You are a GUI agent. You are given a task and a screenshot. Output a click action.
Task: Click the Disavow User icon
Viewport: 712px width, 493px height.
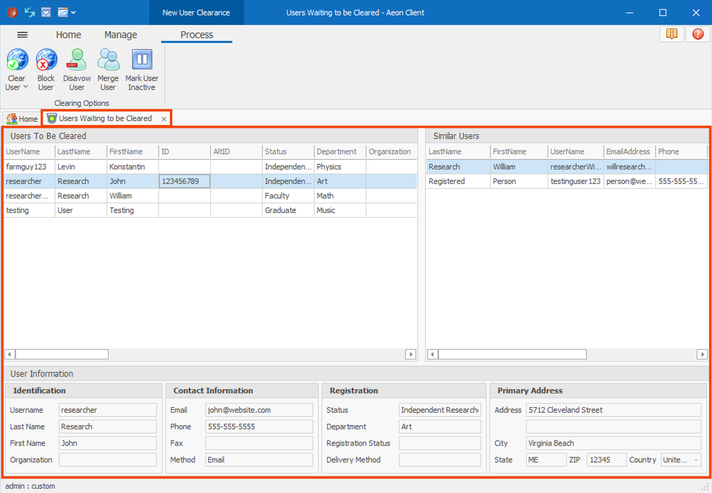(77, 59)
